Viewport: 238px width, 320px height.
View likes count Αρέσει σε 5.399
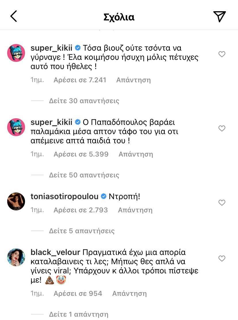pos(81,154)
